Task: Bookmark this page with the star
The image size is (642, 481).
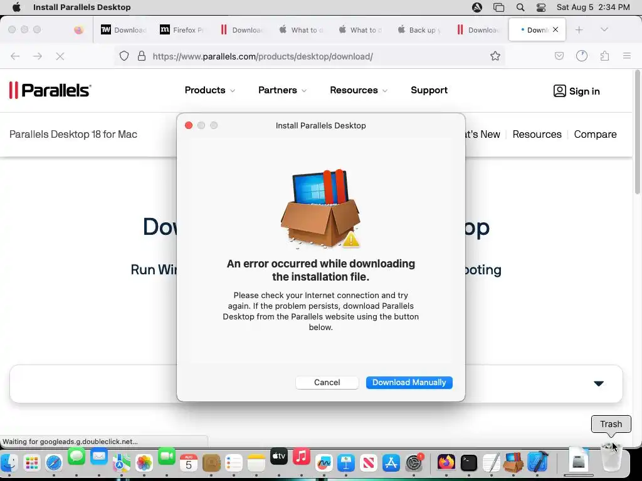Action: (x=495, y=56)
